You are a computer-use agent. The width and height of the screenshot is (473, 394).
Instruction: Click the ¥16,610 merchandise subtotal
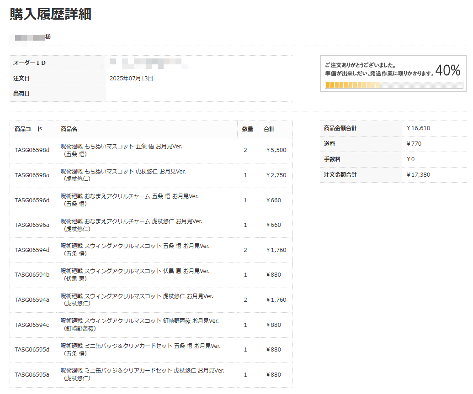tap(418, 128)
